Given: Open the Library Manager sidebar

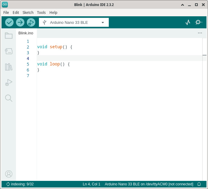Looking at the screenshot, I should pyautogui.click(x=9, y=67).
